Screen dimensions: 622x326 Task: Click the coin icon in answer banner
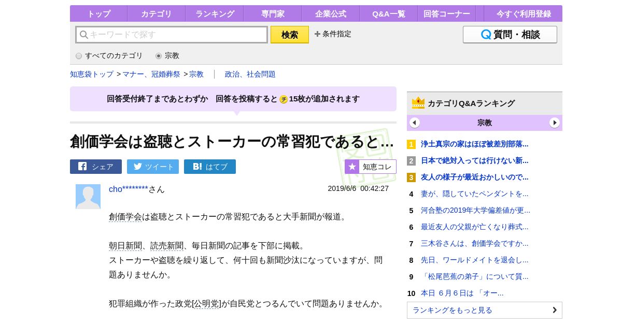tap(284, 99)
